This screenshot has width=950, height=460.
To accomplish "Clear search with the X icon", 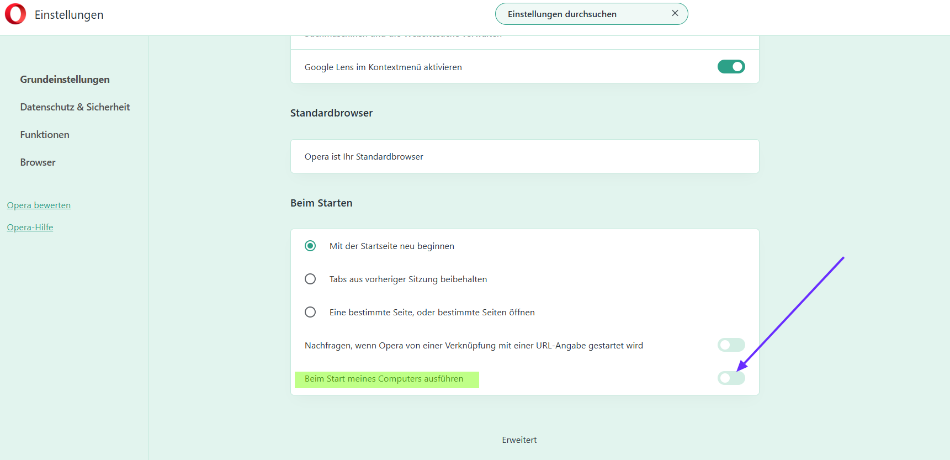I will pyautogui.click(x=675, y=13).
